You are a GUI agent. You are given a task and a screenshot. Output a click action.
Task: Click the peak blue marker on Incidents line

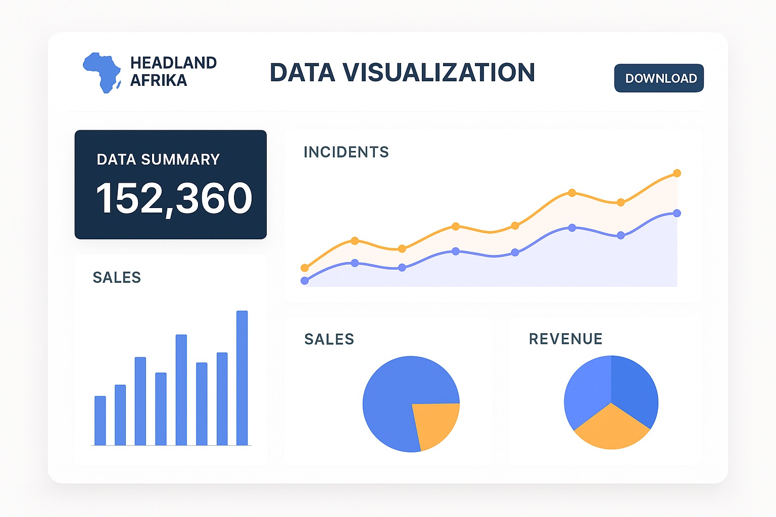[677, 213]
